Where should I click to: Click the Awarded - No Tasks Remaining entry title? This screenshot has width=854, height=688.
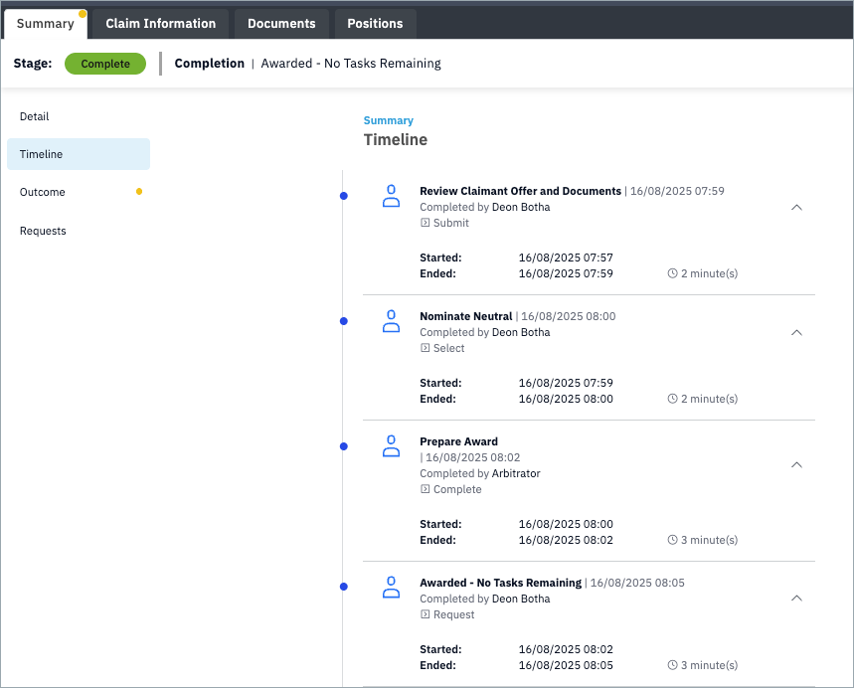[500, 583]
